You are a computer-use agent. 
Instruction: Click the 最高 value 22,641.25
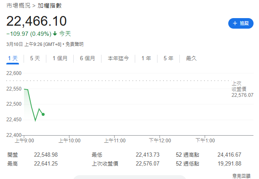pyautogui.click(x=46, y=164)
